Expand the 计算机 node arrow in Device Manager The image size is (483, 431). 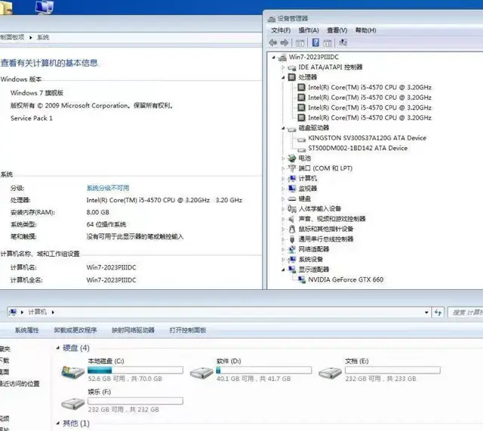coord(283,179)
